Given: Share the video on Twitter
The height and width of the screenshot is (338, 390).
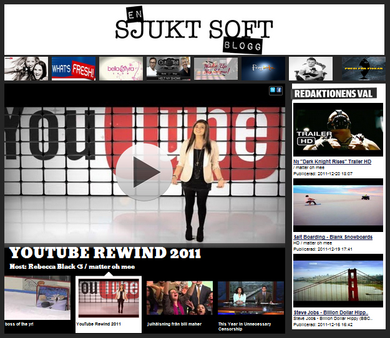Looking at the screenshot, I should (273, 90).
